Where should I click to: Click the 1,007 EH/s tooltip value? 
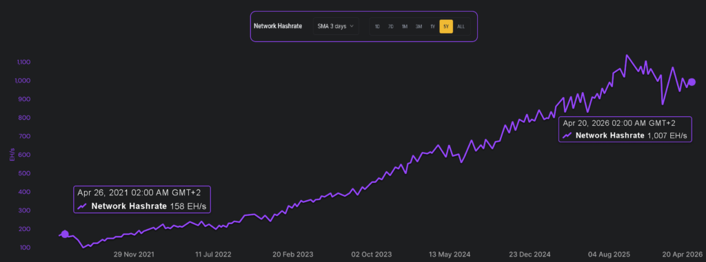(x=667, y=135)
